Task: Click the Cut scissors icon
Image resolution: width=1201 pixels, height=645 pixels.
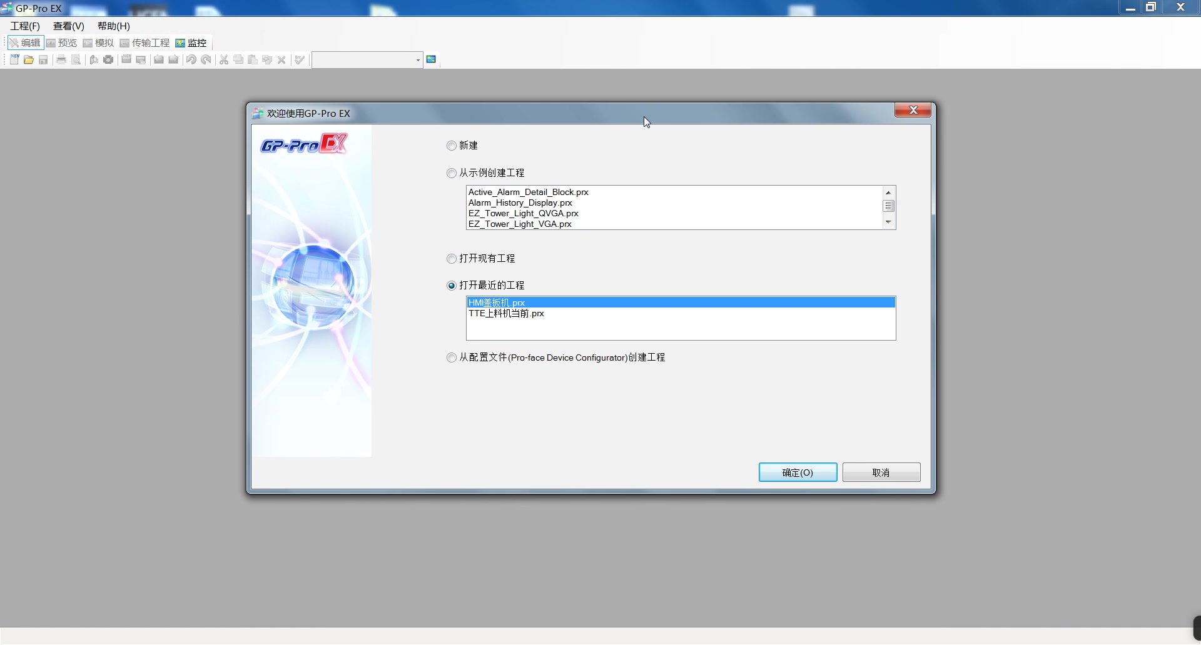Action: 224,59
